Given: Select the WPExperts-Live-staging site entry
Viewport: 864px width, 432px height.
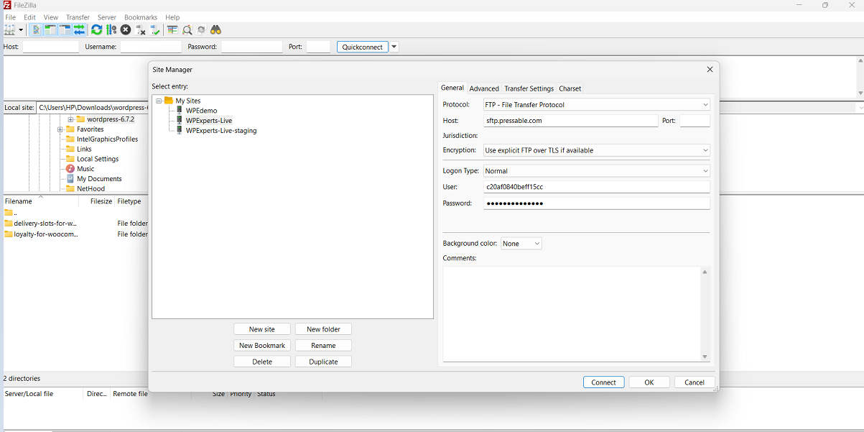Looking at the screenshot, I should [220, 130].
